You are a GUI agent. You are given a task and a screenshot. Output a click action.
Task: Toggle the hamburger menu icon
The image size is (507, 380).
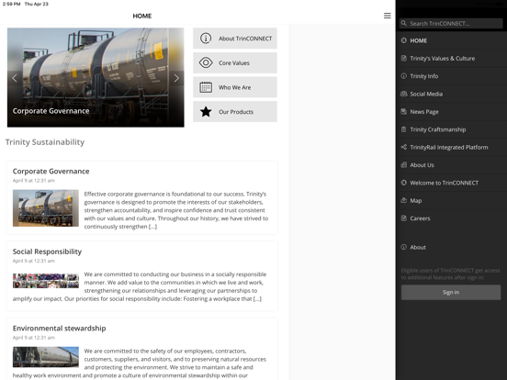point(387,16)
